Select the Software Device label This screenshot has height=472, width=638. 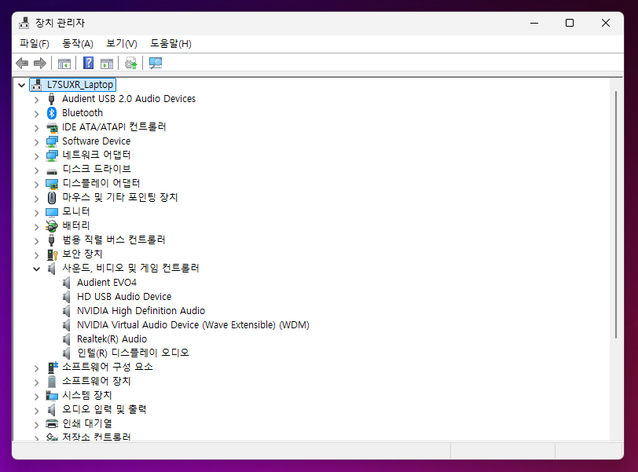click(96, 141)
